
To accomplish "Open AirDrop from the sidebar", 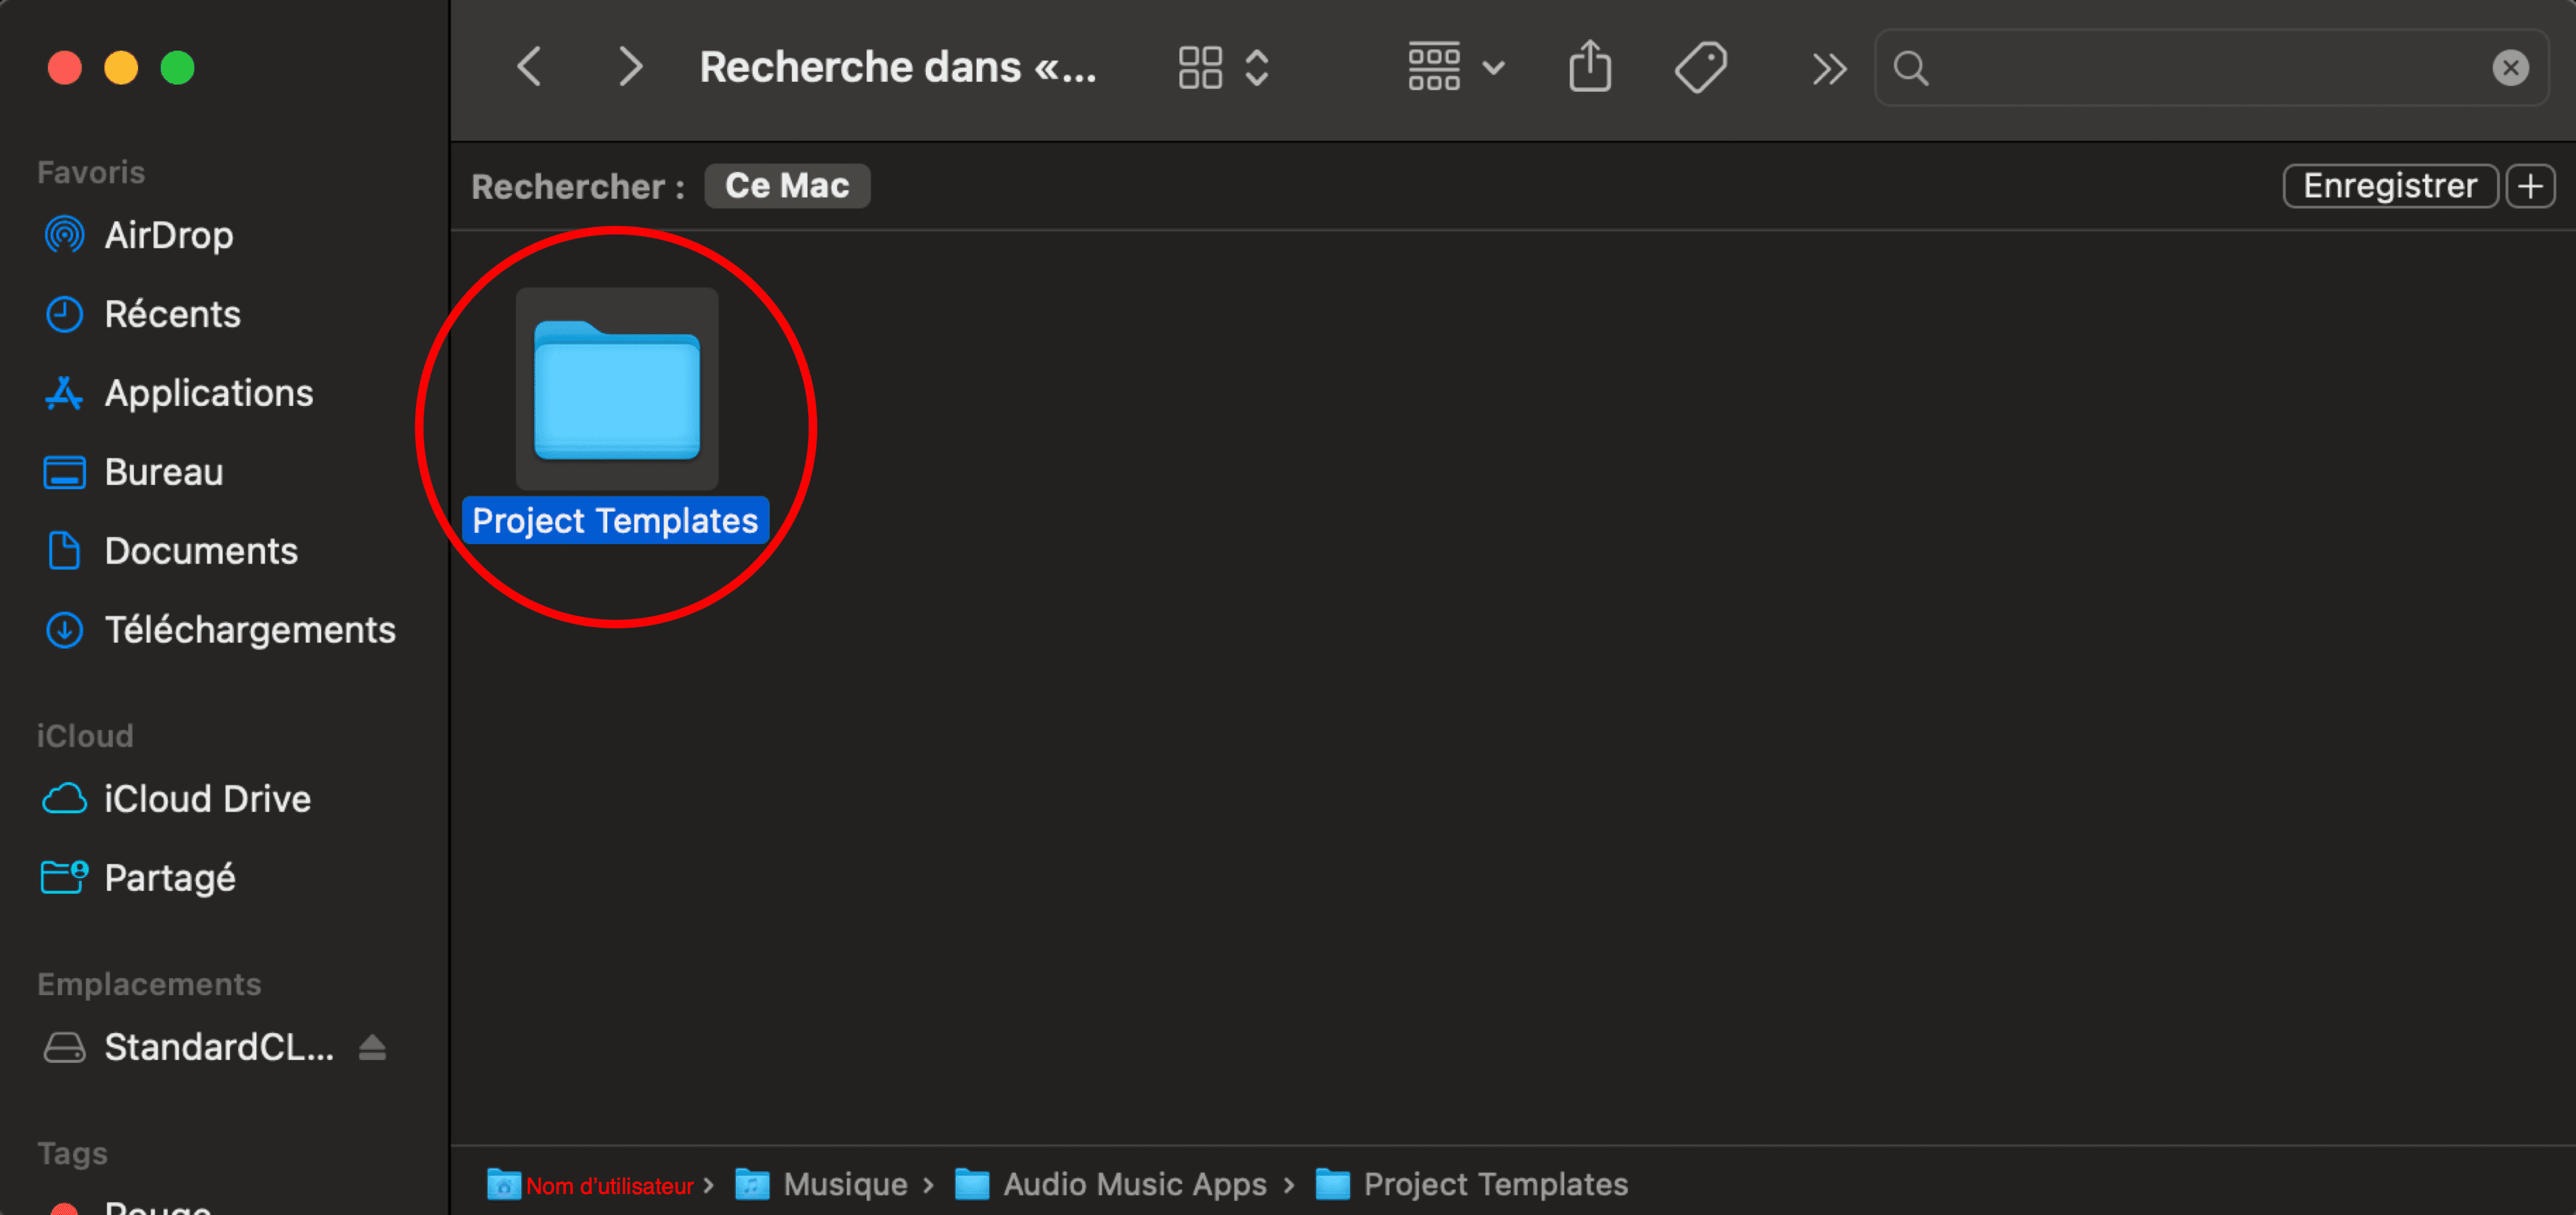I will pos(168,235).
